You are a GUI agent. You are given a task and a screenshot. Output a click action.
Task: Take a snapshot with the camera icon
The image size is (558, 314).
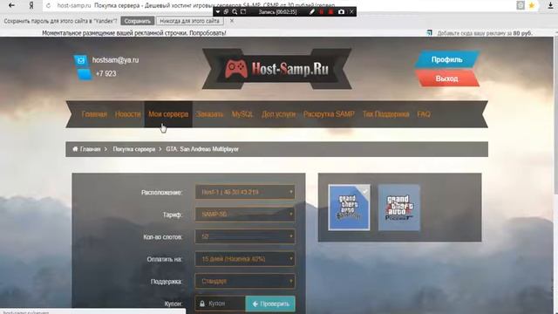(x=341, y=11)
